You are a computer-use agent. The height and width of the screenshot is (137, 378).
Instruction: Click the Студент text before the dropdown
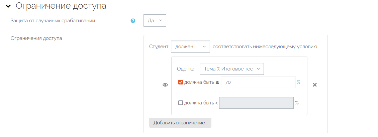coord(159,47)
